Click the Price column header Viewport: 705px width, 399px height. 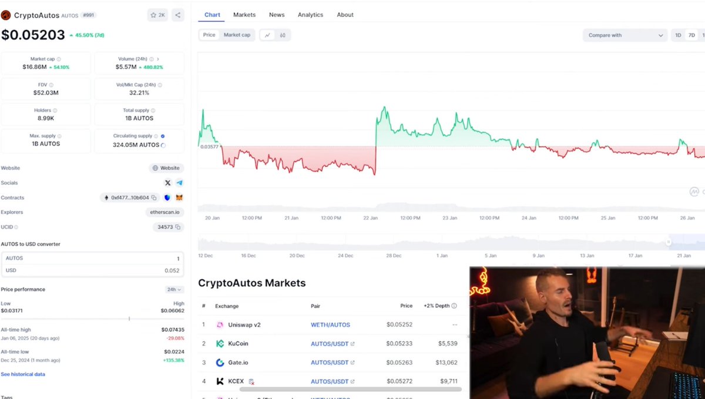click(x=407, y=306)
